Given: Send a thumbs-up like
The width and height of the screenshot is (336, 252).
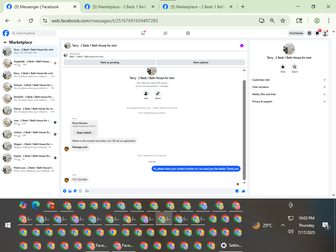Looking at the screenshot, I should click(x=243, y=191).
